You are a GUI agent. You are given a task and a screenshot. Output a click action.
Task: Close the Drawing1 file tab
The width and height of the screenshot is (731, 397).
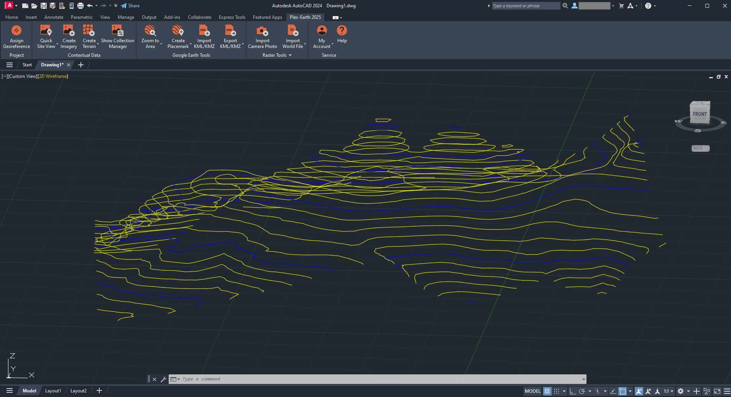69,65
